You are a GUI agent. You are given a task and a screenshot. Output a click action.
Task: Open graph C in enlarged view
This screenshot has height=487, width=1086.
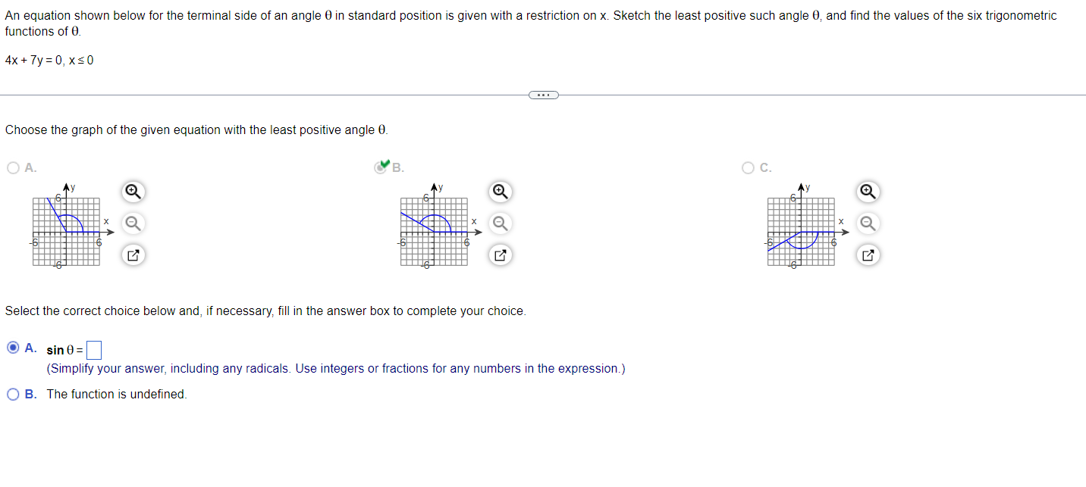(868, 255)
